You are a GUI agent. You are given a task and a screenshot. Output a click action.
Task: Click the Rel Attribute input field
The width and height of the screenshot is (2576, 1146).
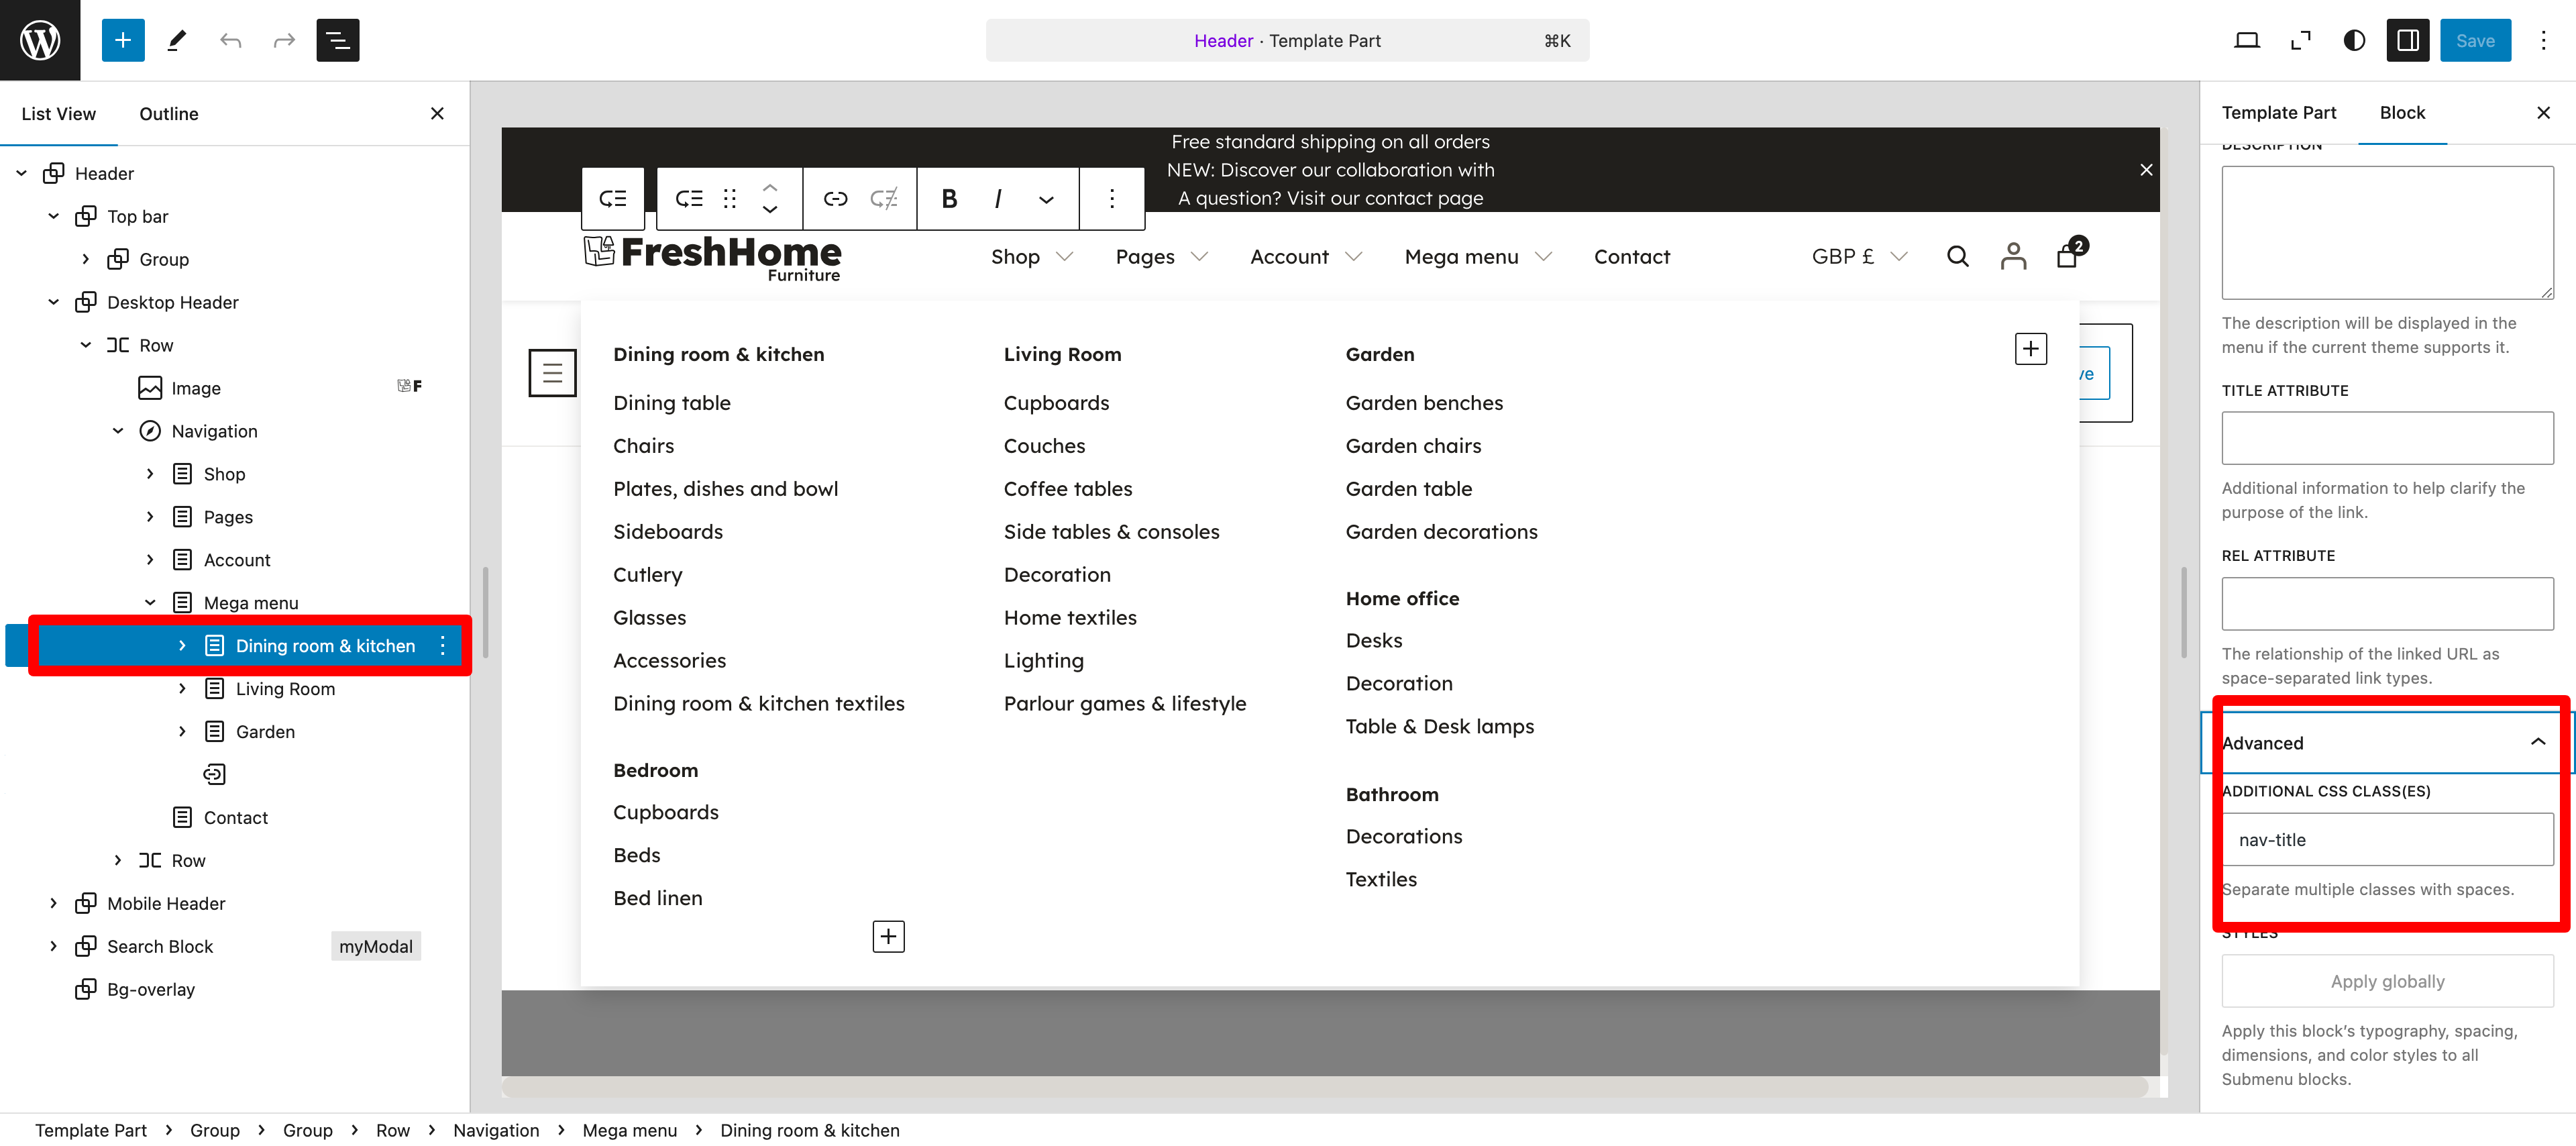pos(2387,603)
